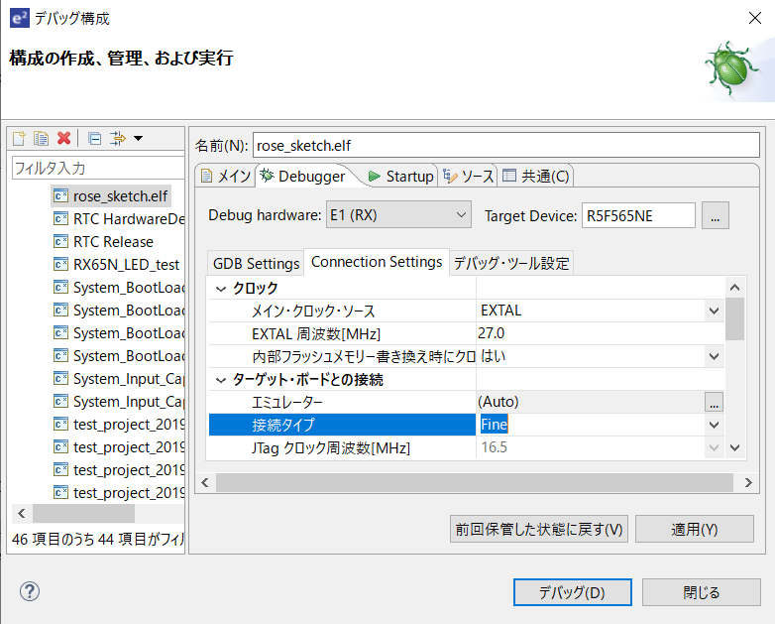This screenshot has height=624, width=775.
Task: Delete selected launch configuration with red X
Action: [x=63, y=138]
